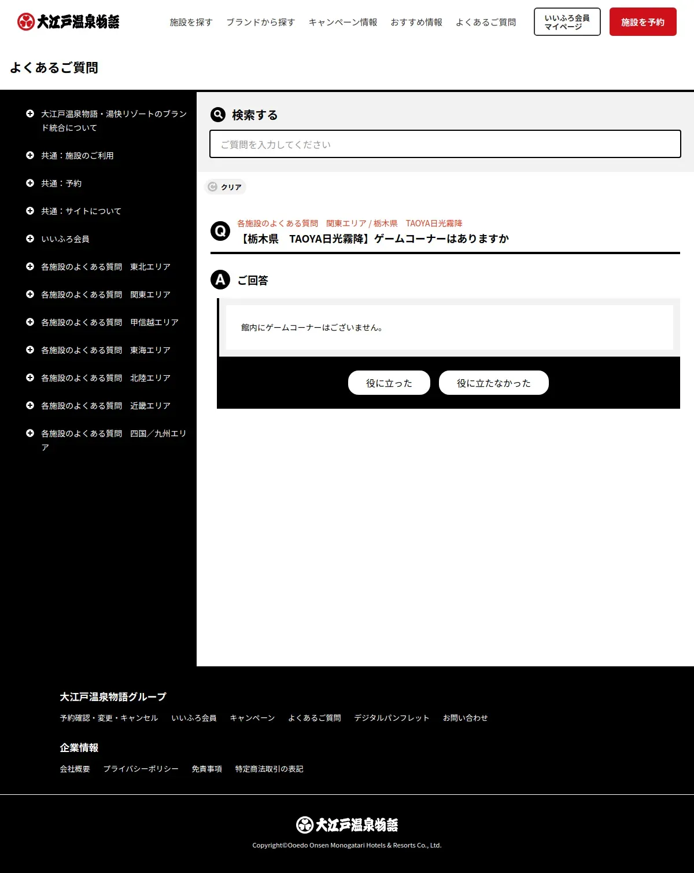Viewport: 694px width, 873px height.
Task: Select sidebar text 各施設のよくある質問 甲信越エリア
Action: tap(110, 322)
